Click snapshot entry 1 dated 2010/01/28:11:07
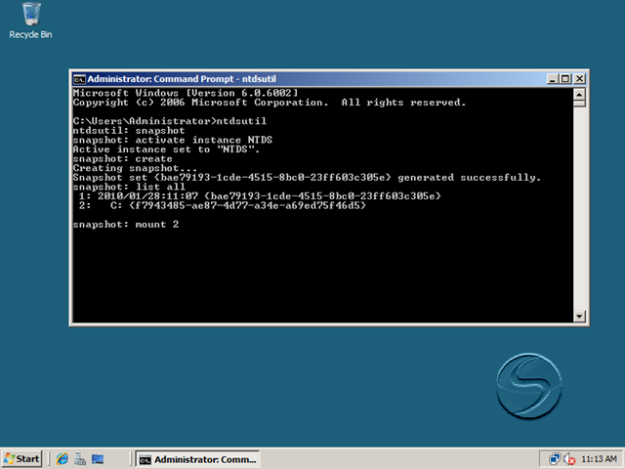This screenshot has height=469, width=625. click(x=260, y=196)
